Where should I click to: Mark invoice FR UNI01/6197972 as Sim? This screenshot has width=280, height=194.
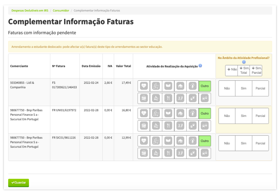pos(244,116)
